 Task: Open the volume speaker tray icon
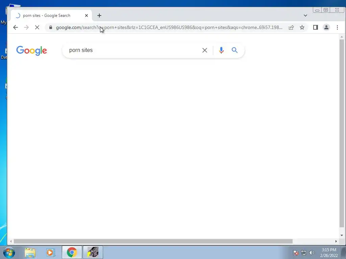312,253
